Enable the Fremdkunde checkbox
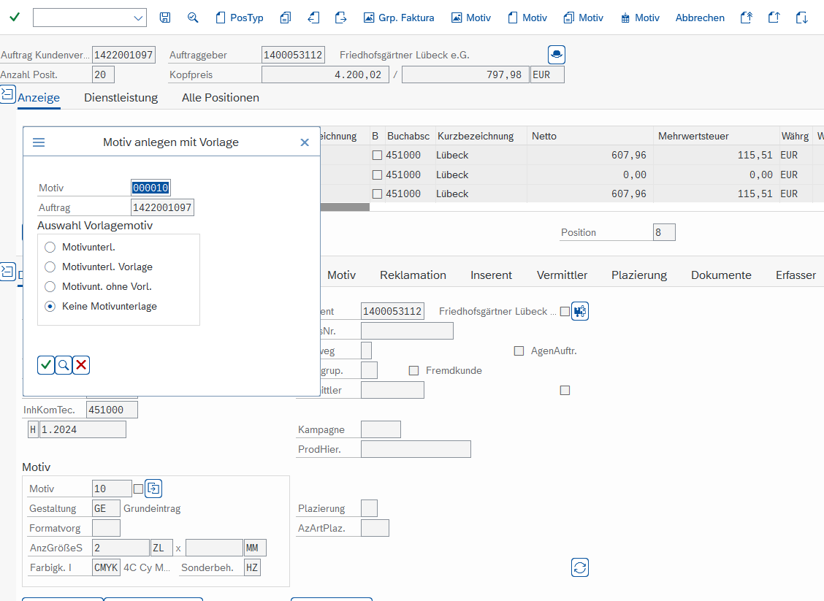This screenshot has width=824, height=601. click(x=413, y=371)
